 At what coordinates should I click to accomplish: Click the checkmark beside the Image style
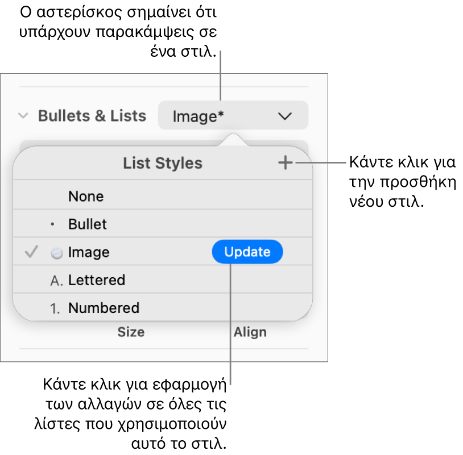[31, 252]
